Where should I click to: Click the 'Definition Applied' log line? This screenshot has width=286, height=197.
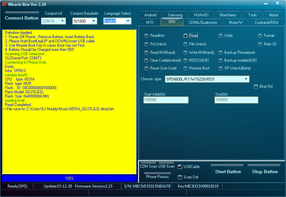(x=18, y=33)
